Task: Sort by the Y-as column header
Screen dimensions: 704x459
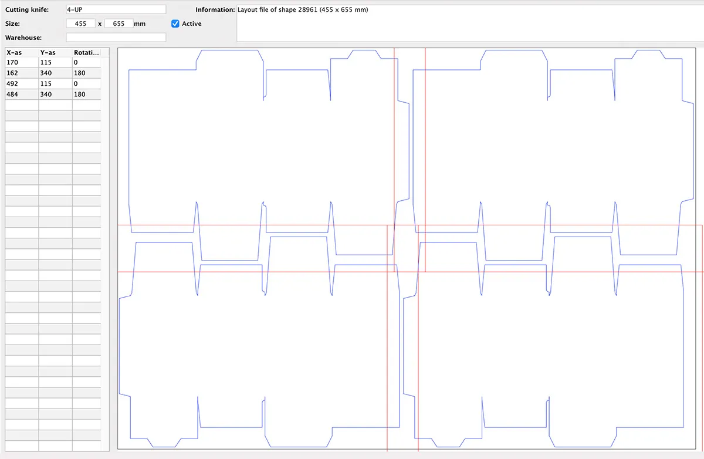Action: (55, 52)
